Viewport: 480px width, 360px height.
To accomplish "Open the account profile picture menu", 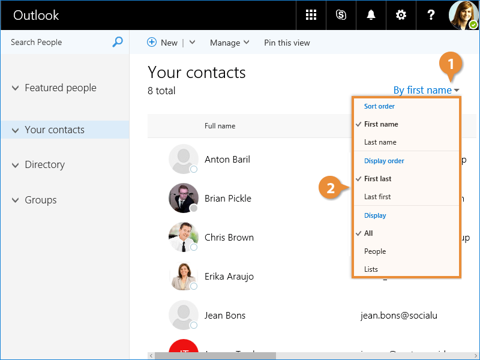I will coord(464,15).
